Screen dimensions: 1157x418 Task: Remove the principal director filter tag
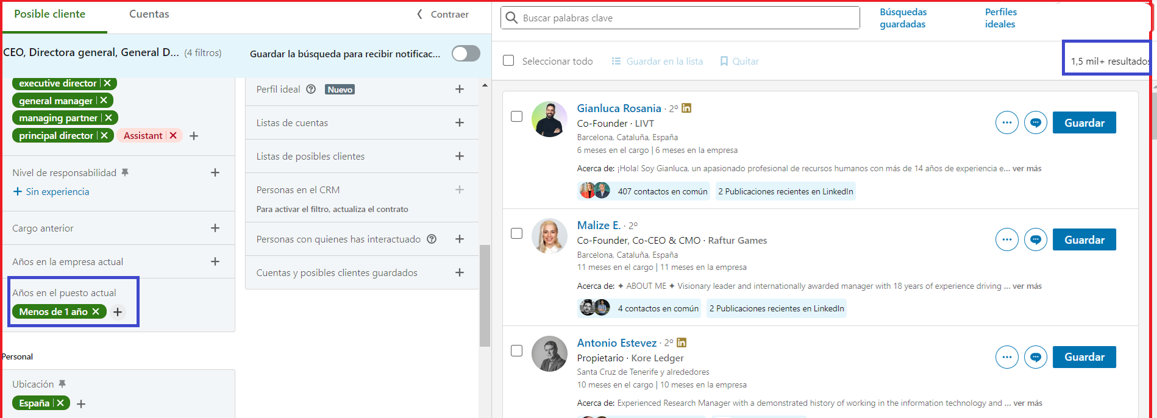click(x=104, y=135)
